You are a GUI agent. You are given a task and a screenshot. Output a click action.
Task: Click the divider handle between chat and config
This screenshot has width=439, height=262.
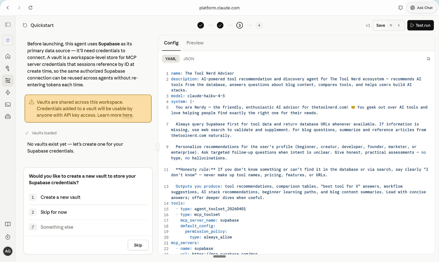tap(158, 147)
